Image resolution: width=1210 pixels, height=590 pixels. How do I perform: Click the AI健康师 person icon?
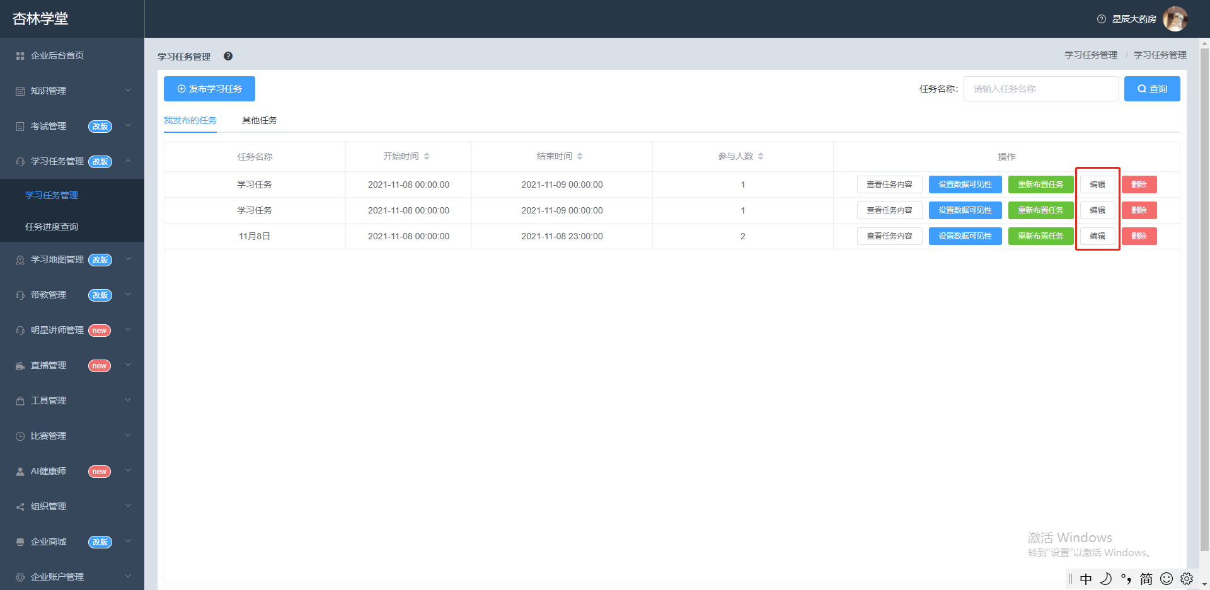coord(20,472)
